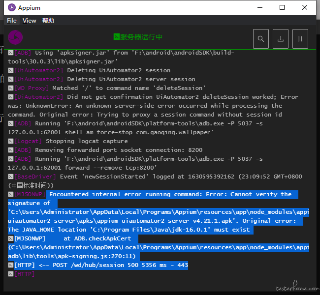Image resolution: width=320 pixels, height=295 pixels.
Task: Minimize the Appium window
Action: [260, 7]
